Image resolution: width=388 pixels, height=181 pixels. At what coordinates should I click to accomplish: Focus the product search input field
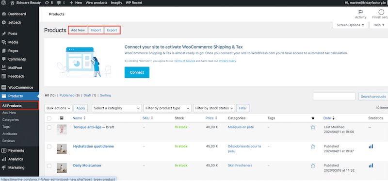tap(334, 97)
